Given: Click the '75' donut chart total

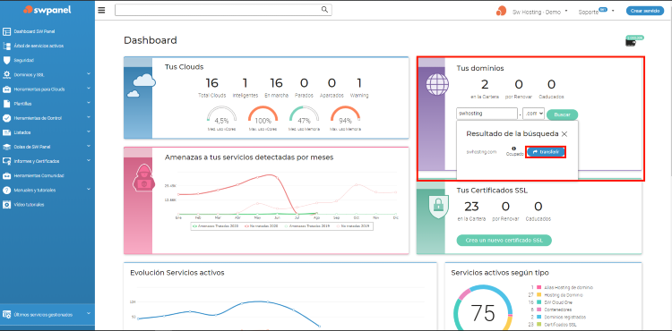Looking at the screenshot, I should (483, 313).
